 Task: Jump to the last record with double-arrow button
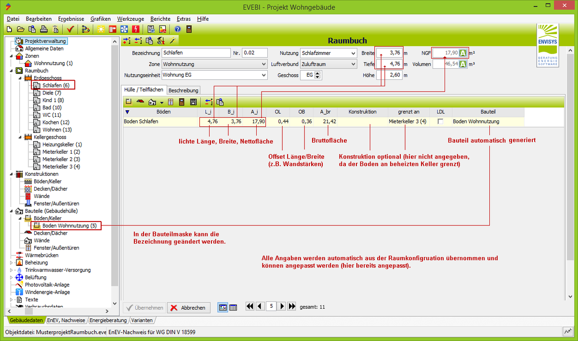click(x=292, y=306)
